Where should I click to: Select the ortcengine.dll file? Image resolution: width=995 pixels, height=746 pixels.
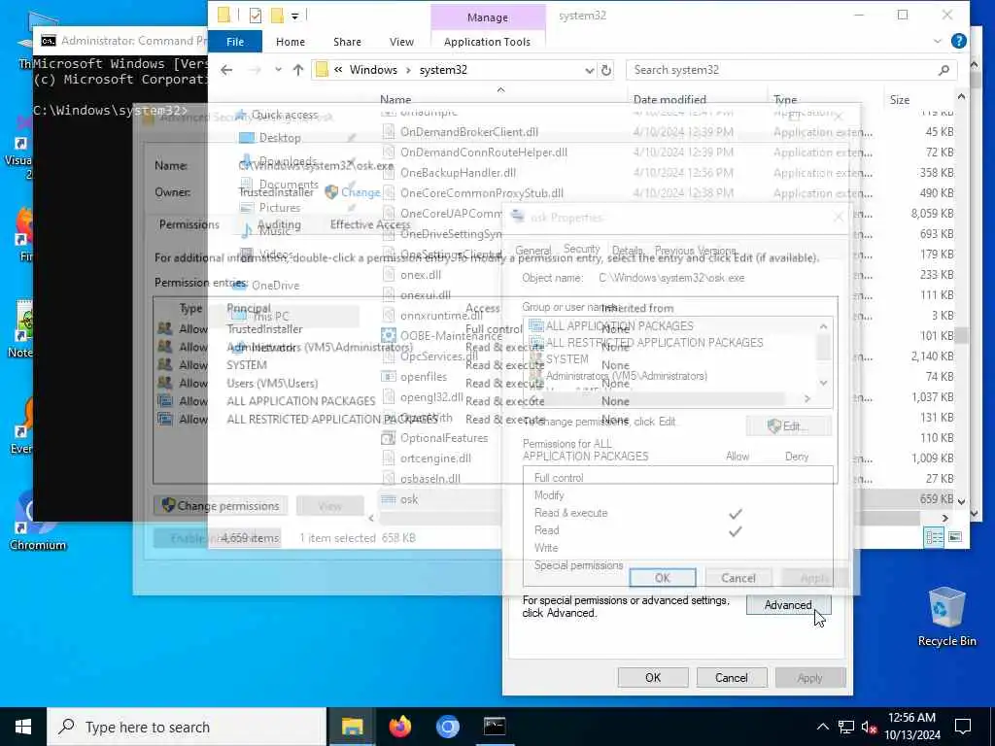435,458
